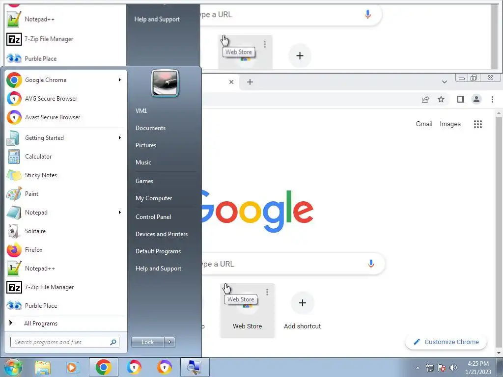
Task: Open Web Store shortcut options in lower window
Action: (267, 292)
